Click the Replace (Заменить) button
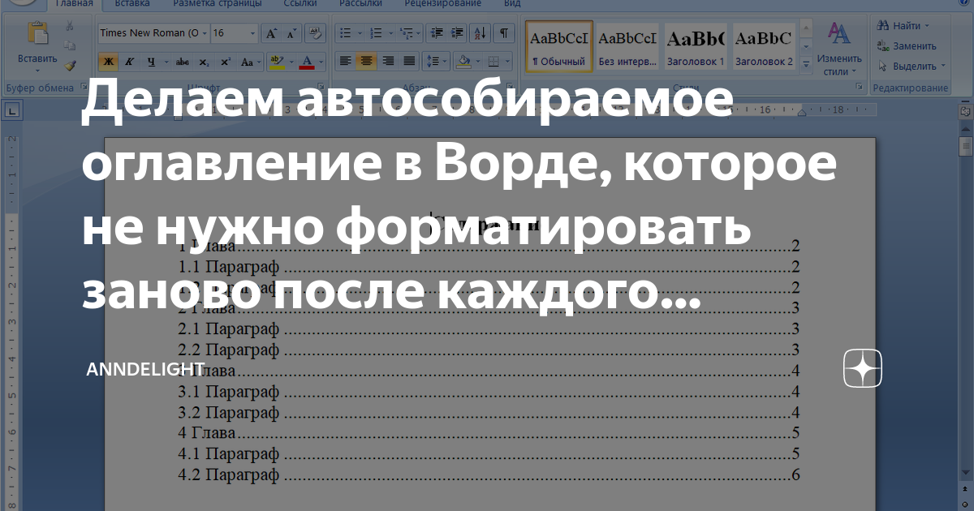Viewport: 974px width, 511px height. coord(907,46)
